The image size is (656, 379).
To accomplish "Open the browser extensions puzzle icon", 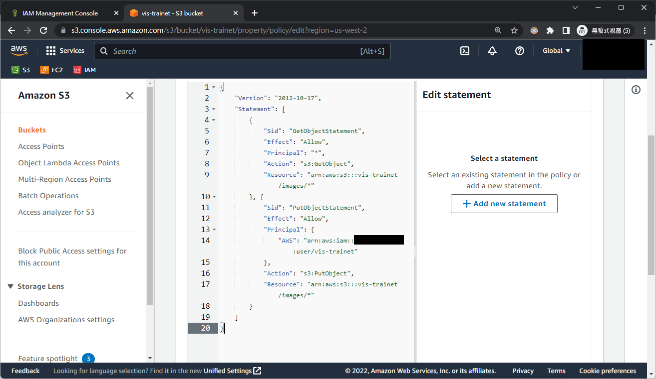I will [550, 30].
